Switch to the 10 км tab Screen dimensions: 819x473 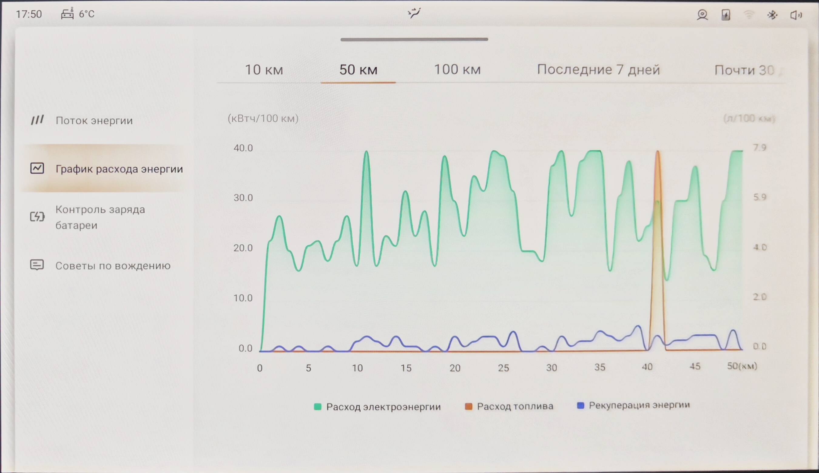click(264, 69)
